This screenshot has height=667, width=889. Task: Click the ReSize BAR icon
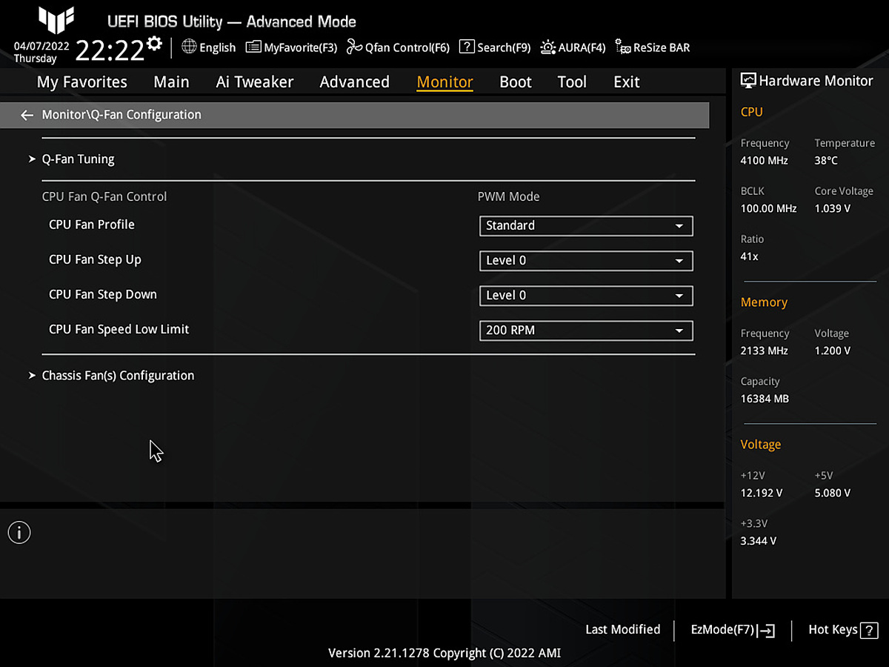(x=623, y=47)
